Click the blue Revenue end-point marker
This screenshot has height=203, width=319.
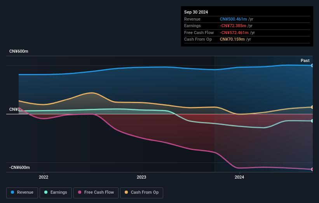312,65
